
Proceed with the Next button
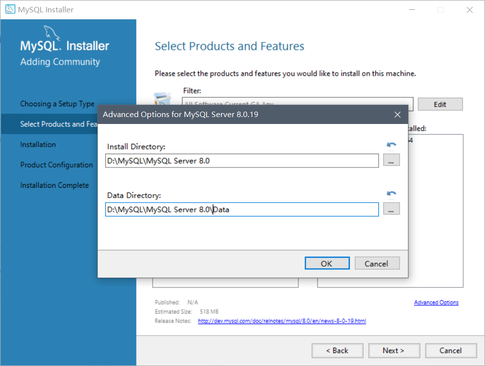click(x=393, y=350)
